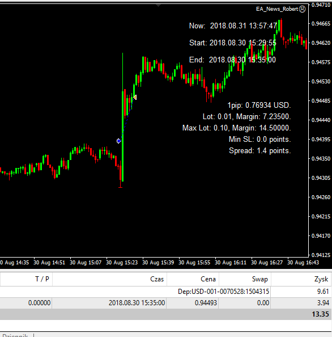Screen dimensions: 332x337
Task: Click the '30 Aug 16:11' time axis label
Action: (231, 263)
